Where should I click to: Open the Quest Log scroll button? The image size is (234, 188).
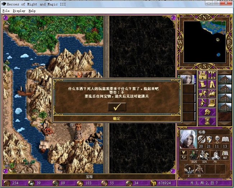pos(202,84)
